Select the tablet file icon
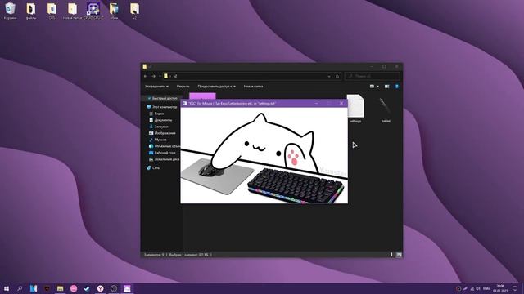Viewport: 524px width, 294px height. (386, 109)
